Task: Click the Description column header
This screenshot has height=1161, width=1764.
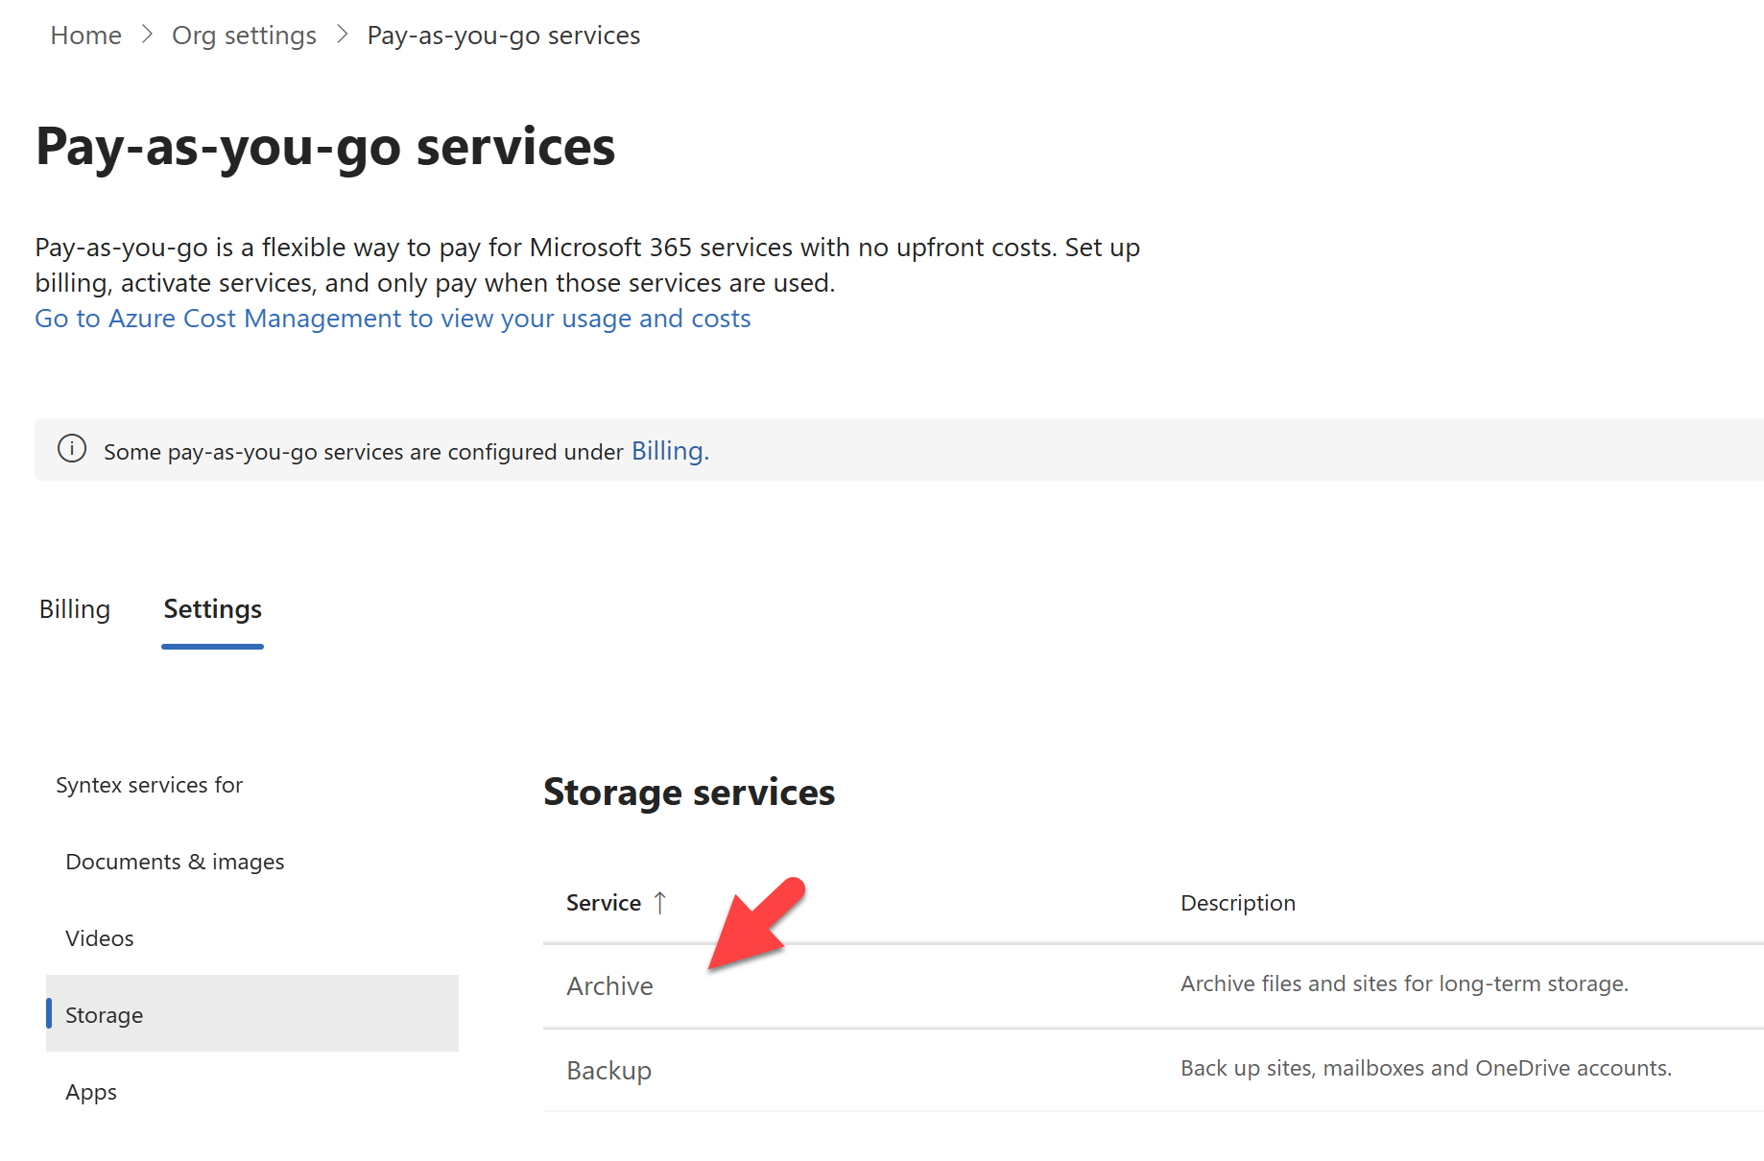Action: coord(1238,903)
